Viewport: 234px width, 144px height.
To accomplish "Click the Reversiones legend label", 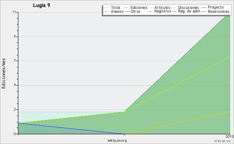I will click(218, 11).
